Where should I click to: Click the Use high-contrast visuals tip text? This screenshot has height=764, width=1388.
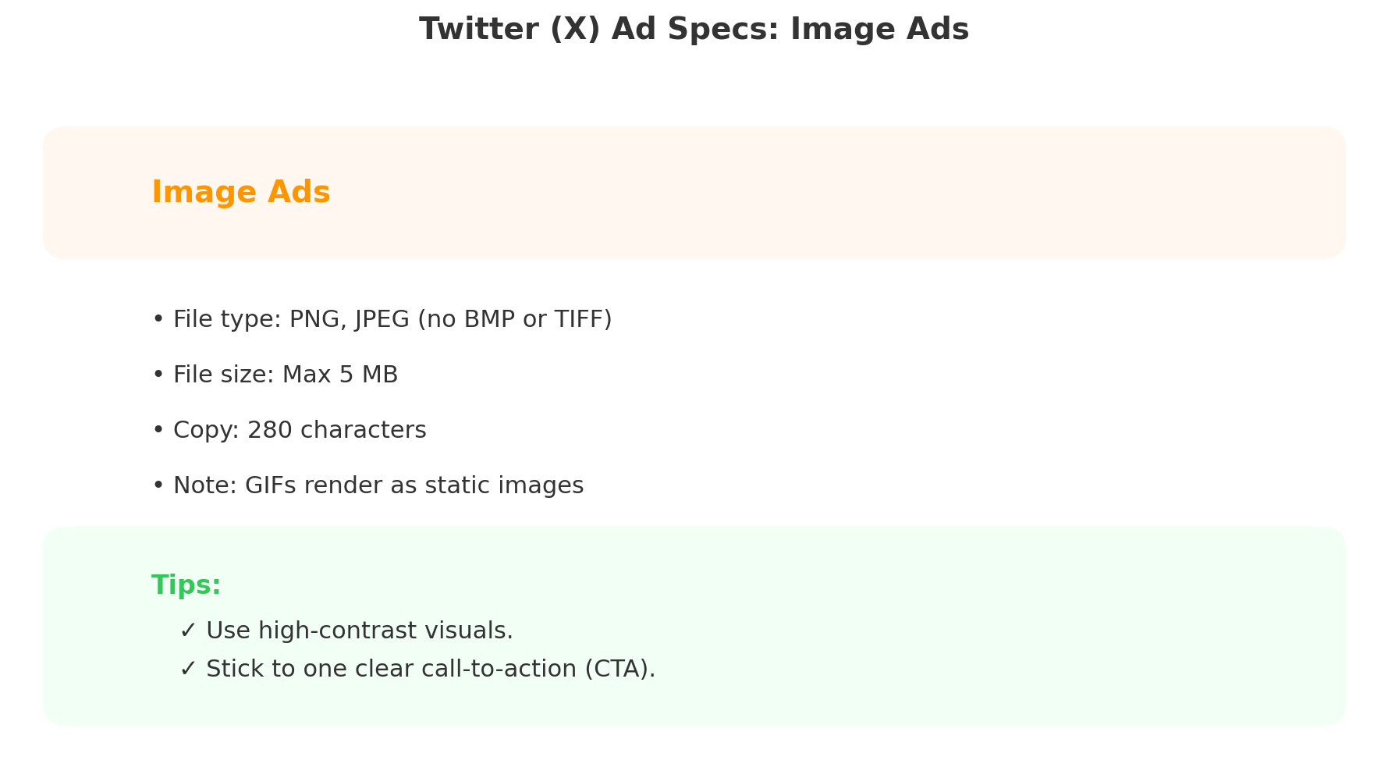point(359,631)
